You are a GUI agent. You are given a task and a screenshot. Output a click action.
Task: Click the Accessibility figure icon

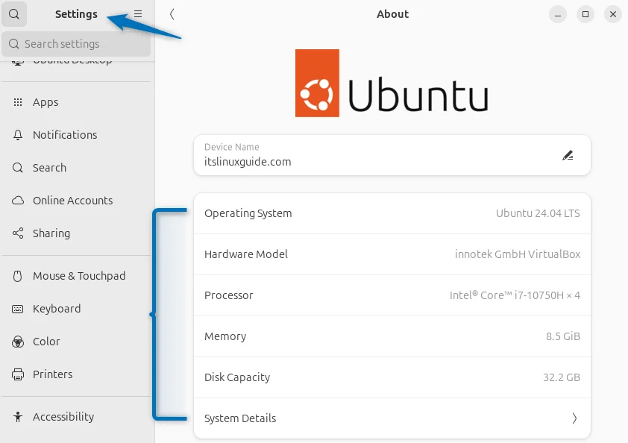coord(18,417)
